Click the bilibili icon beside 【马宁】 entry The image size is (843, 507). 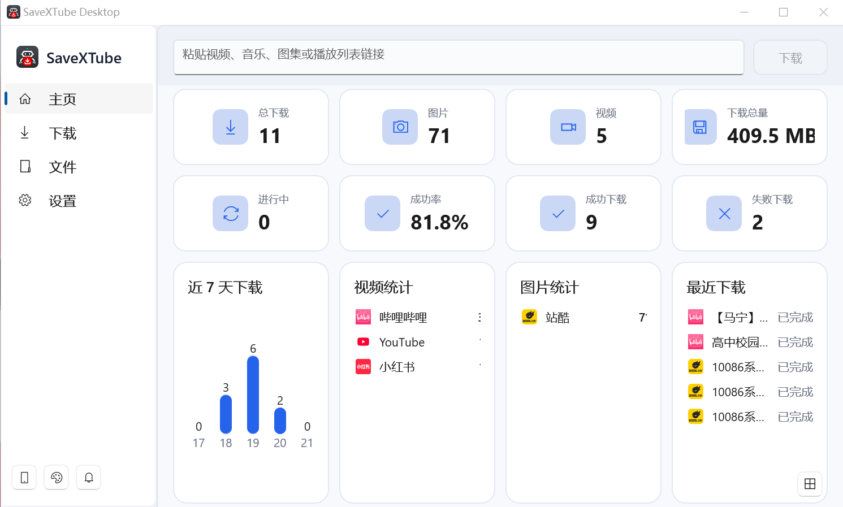(x=695, y=317)
